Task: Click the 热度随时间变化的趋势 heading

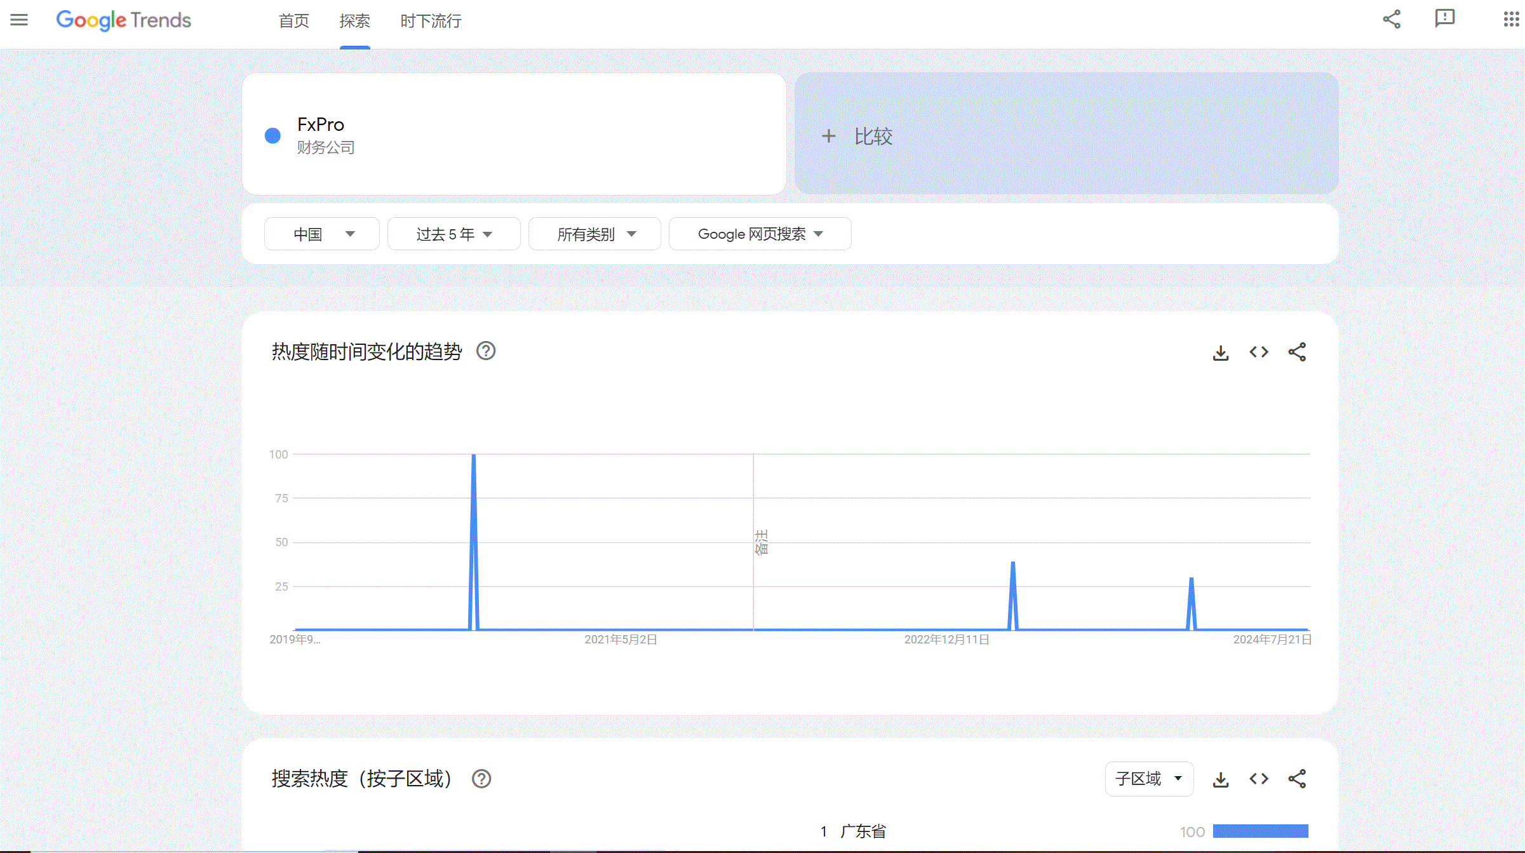Action: (367, 351)
